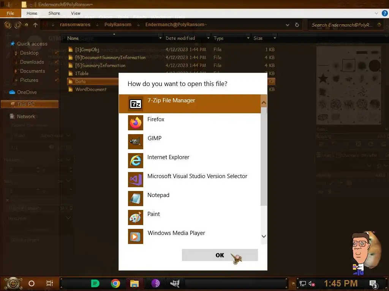Open the notification center icon
Screen dimensions: 389x291
[x=373, y=284]
